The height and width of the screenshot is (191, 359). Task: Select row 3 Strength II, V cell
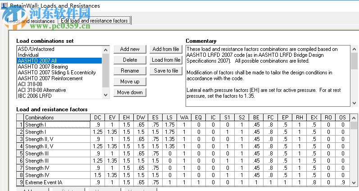57,139
